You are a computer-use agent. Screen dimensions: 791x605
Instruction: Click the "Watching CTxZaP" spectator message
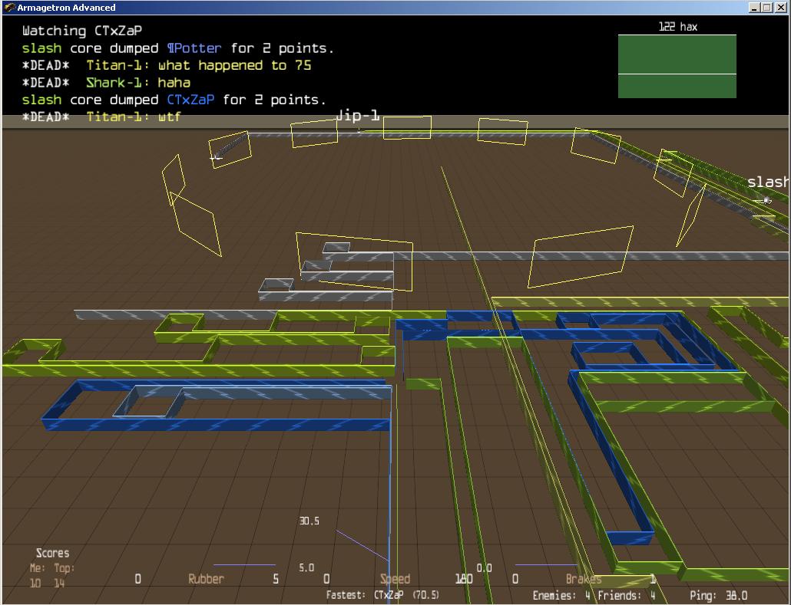click(82, 31)
